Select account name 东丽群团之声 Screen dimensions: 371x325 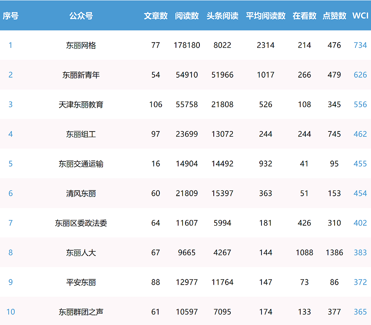(x=81, y=312)
